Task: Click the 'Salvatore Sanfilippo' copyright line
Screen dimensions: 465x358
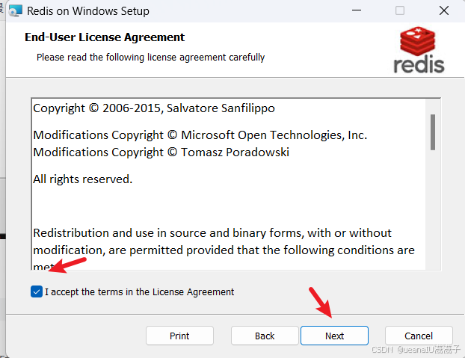Action: click(x=154, y=108)
